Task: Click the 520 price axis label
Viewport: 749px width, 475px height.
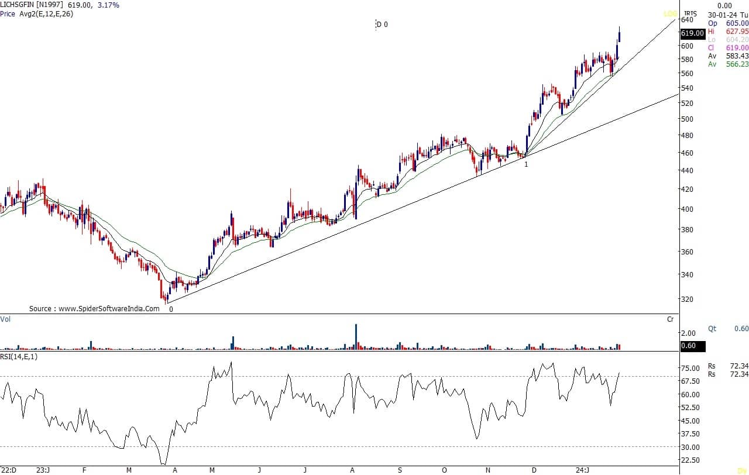Action: 687,104
